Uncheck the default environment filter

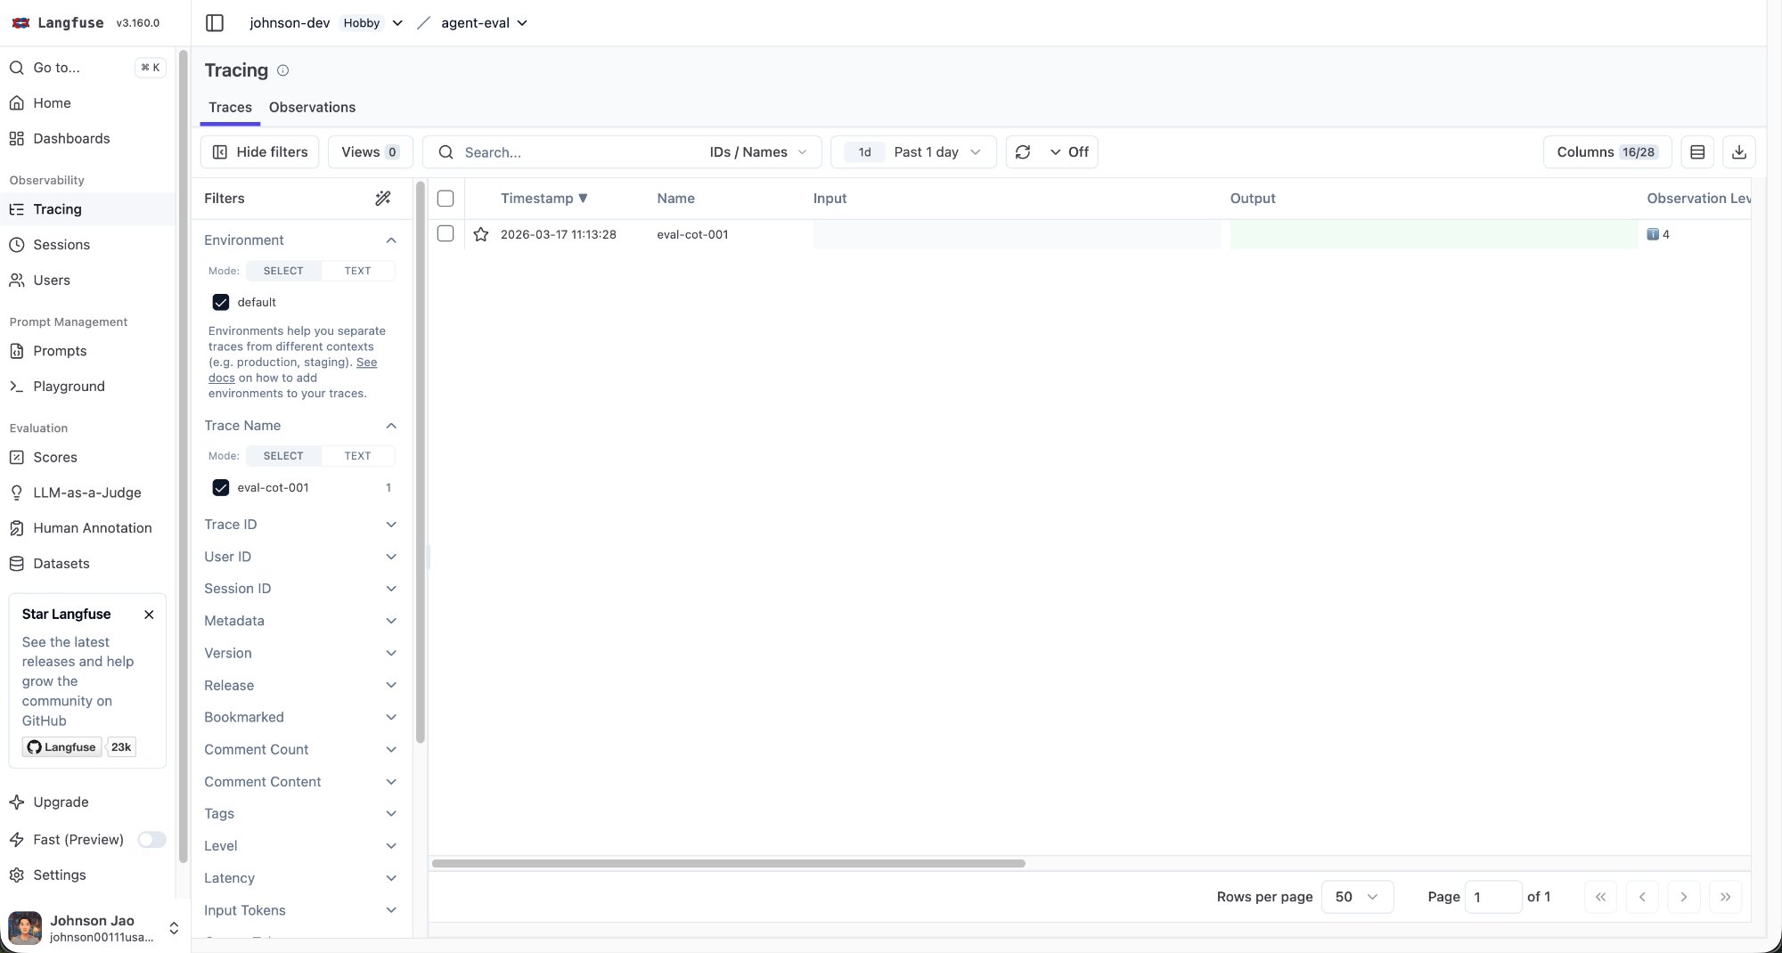pyautogui.click(x=221, y=302)
